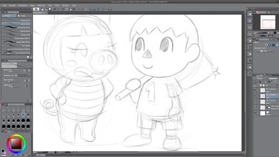279x157 pixels.
Task: Open the Layer menu
Action: click(x=32, y=6)
